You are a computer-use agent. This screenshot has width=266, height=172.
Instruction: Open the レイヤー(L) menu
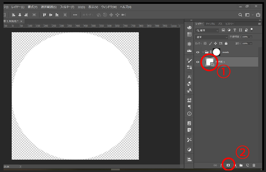pyautogui.click(x=18, y=7)
